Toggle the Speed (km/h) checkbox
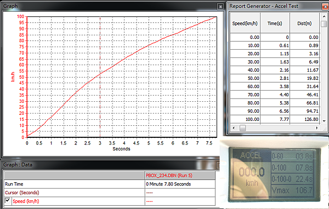 click(8, 201)
